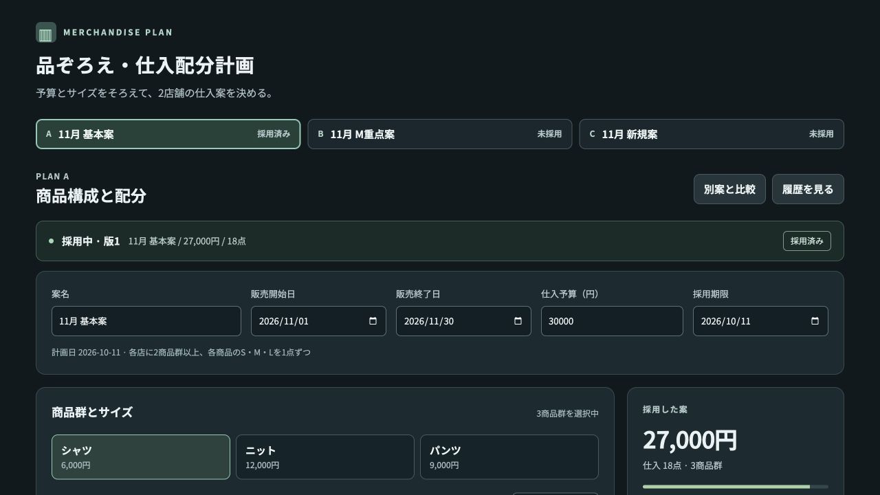The height and width of the screenshot is (495, 880).
Task: Click the 商品群とサイズ heading
Action: click(x=92, y=412)
